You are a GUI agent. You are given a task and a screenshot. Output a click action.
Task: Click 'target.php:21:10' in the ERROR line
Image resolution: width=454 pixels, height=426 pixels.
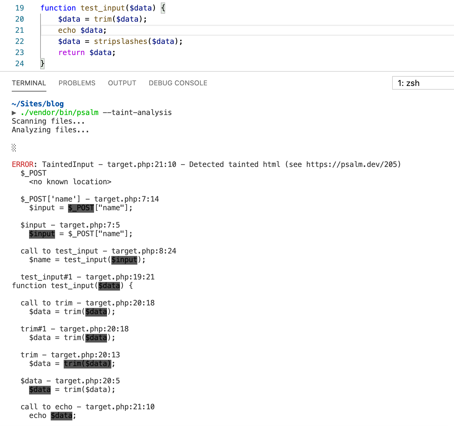tap(142, 164)
